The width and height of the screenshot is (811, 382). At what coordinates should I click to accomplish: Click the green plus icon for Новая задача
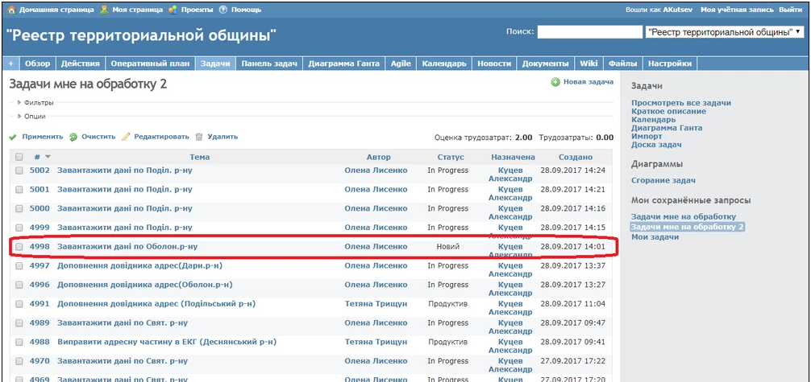click(555, 82)
